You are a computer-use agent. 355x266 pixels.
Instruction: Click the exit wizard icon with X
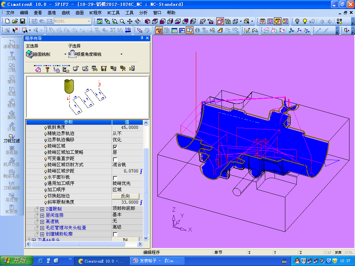click(x=132, y=69)
